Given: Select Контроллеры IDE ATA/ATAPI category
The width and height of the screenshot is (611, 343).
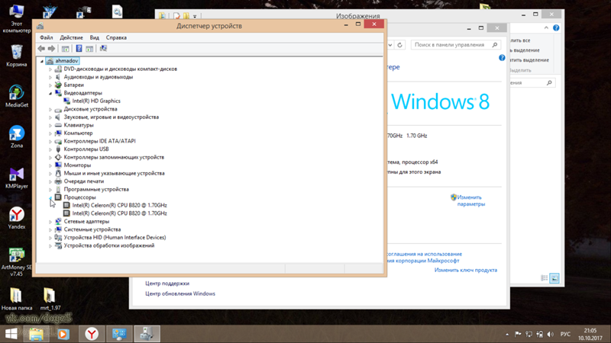Looking at the screenshot, I should [99, 141].
